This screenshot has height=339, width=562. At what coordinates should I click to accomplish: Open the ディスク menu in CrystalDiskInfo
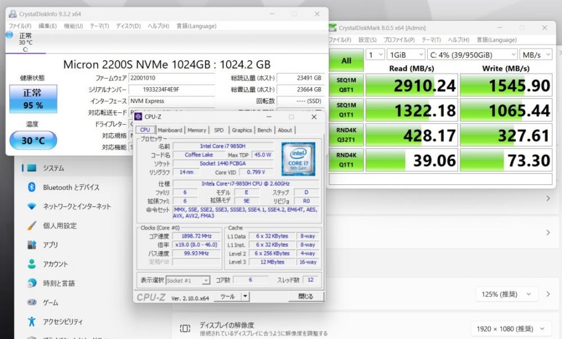click(x=128, y=26)
